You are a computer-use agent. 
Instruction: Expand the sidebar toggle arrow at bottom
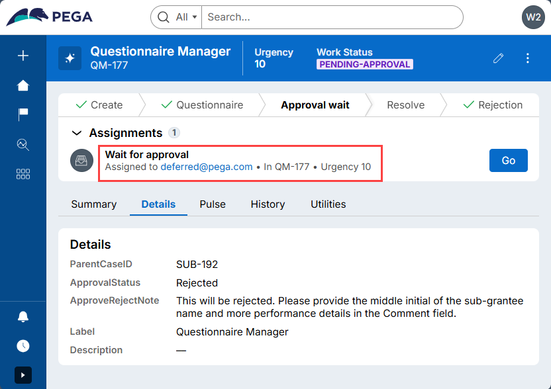pyautogui.click(x=23, y=375)
